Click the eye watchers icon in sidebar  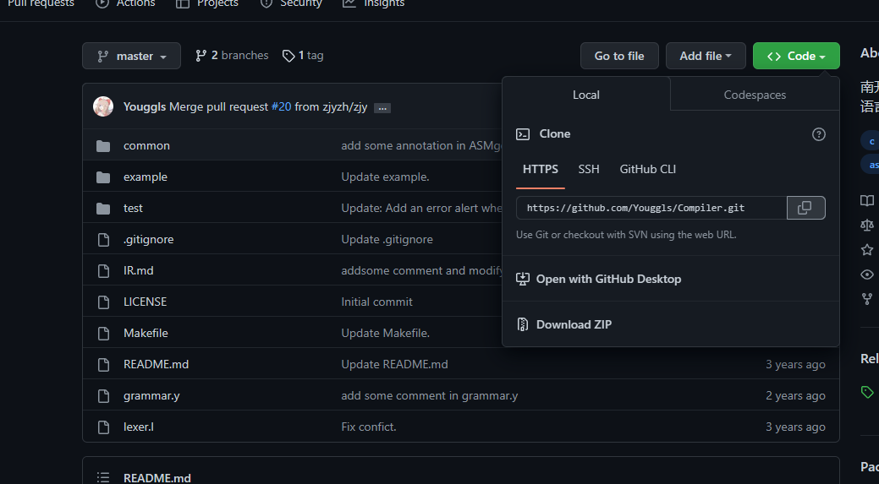point(867,275)
